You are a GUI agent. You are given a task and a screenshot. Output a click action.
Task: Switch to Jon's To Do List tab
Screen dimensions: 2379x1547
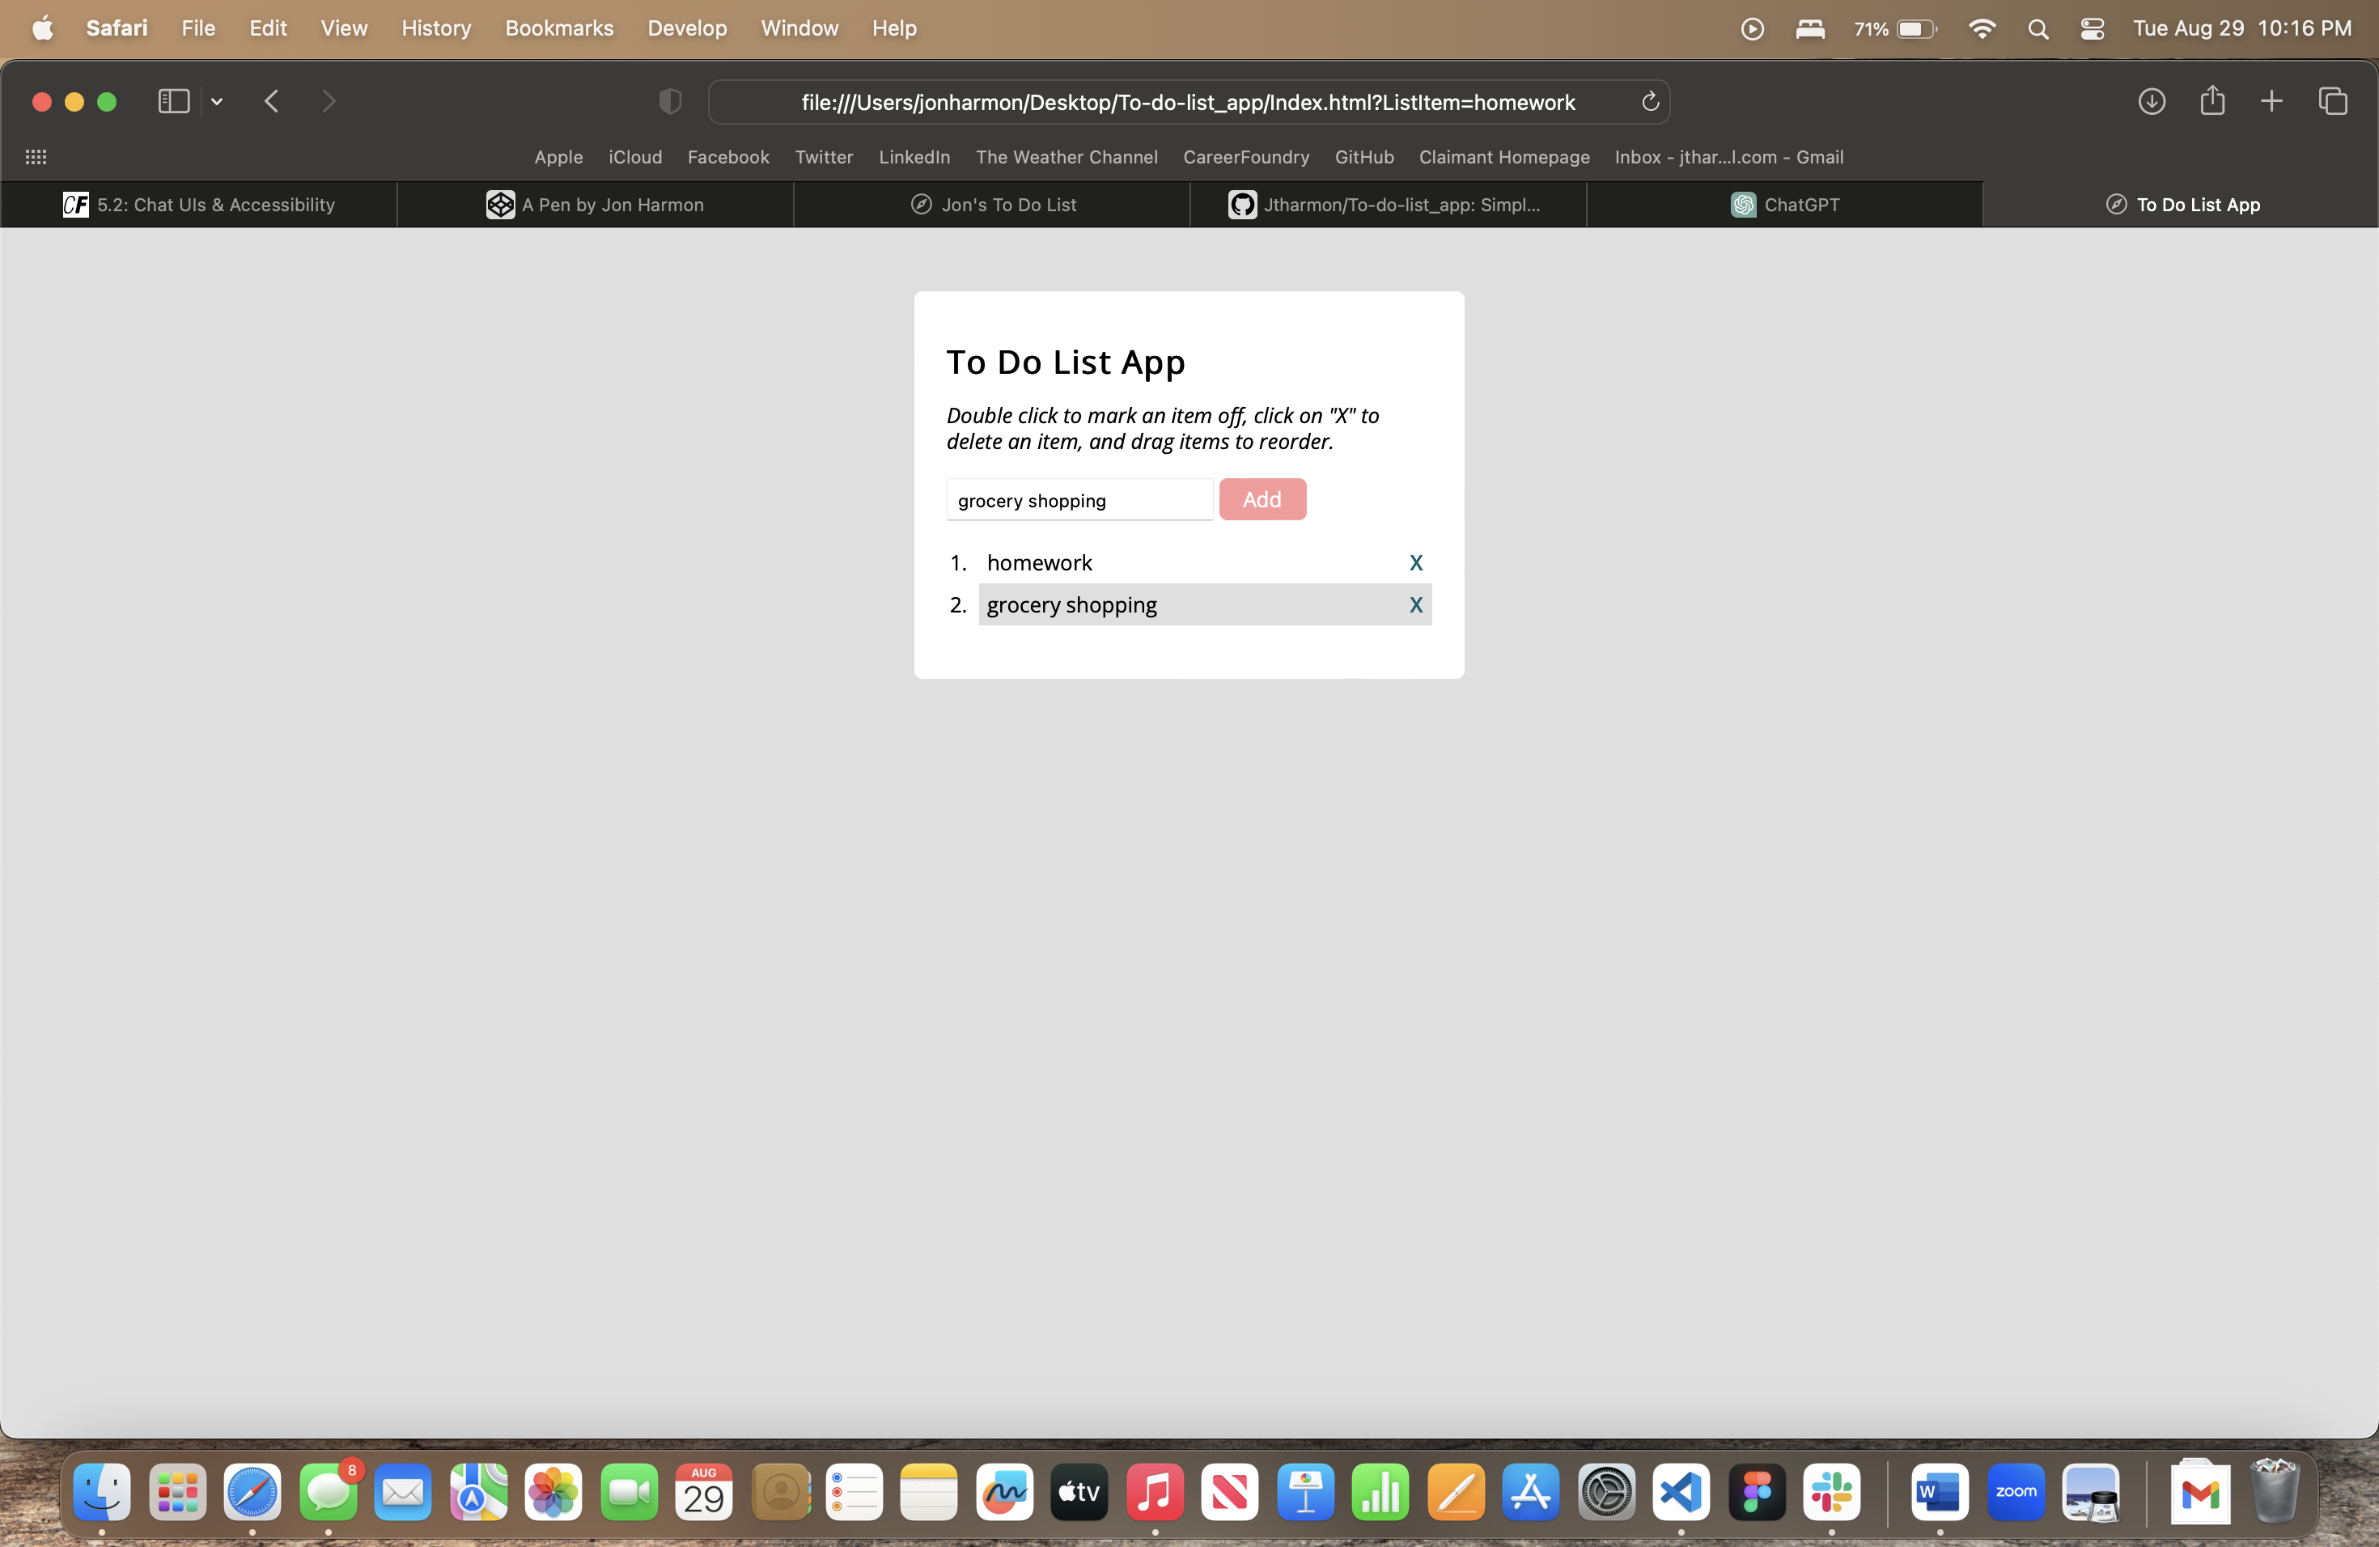(x=993, y=205)
